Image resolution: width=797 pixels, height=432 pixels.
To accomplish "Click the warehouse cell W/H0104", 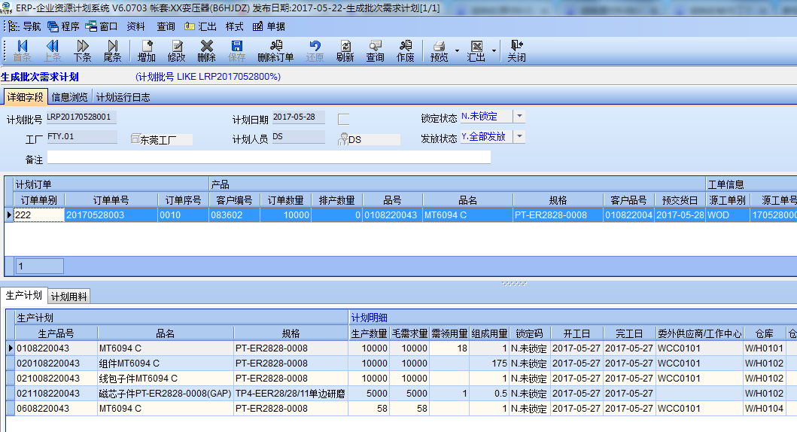I will pos(764,408).
